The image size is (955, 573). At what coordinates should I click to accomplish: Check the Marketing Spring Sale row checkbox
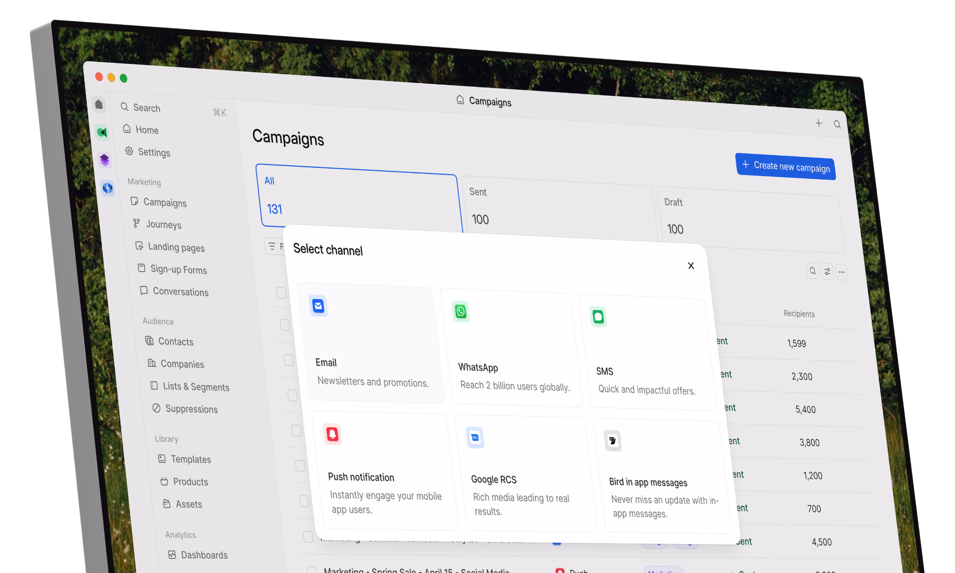pyautogui.click(x=311, y=570)
